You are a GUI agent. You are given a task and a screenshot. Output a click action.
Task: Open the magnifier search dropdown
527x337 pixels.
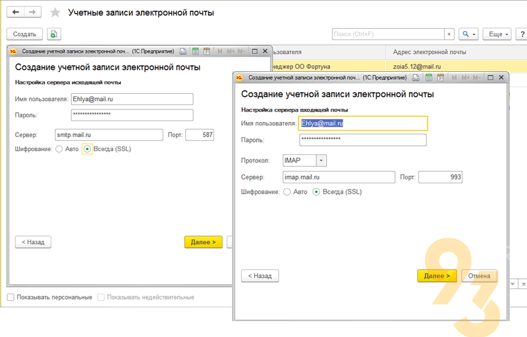(468, 34)
